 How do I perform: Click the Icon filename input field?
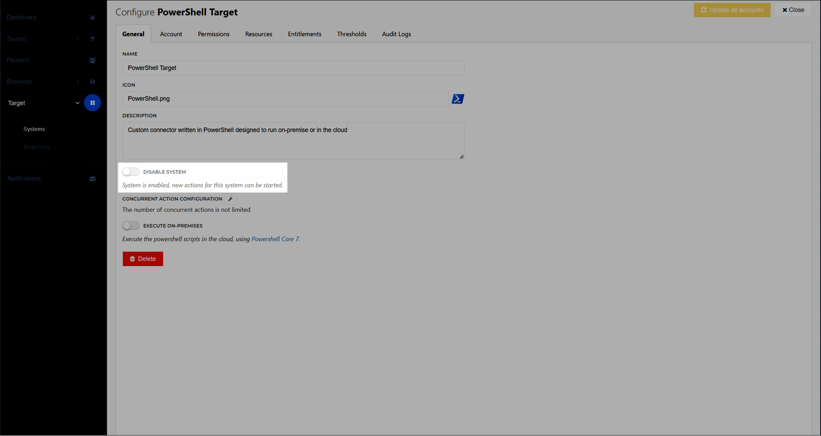(286, 99)
